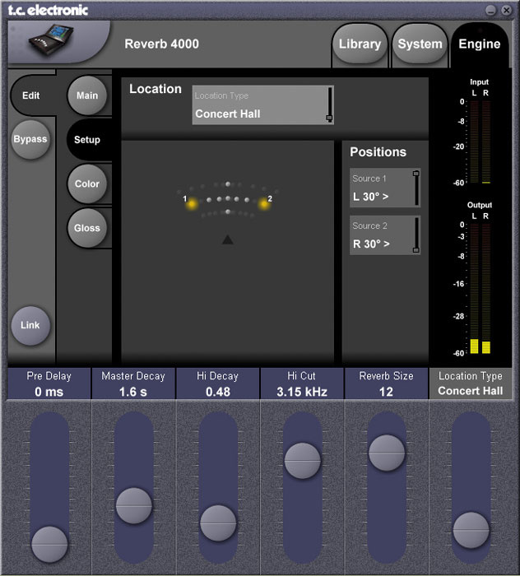Viewport: 520px width, 576px height.
Task: Toggle the Bypass button
Action: point(30,139)
